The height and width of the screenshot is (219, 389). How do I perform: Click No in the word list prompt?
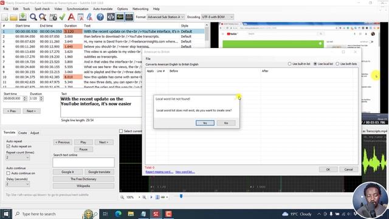click(x=226, y=123)
